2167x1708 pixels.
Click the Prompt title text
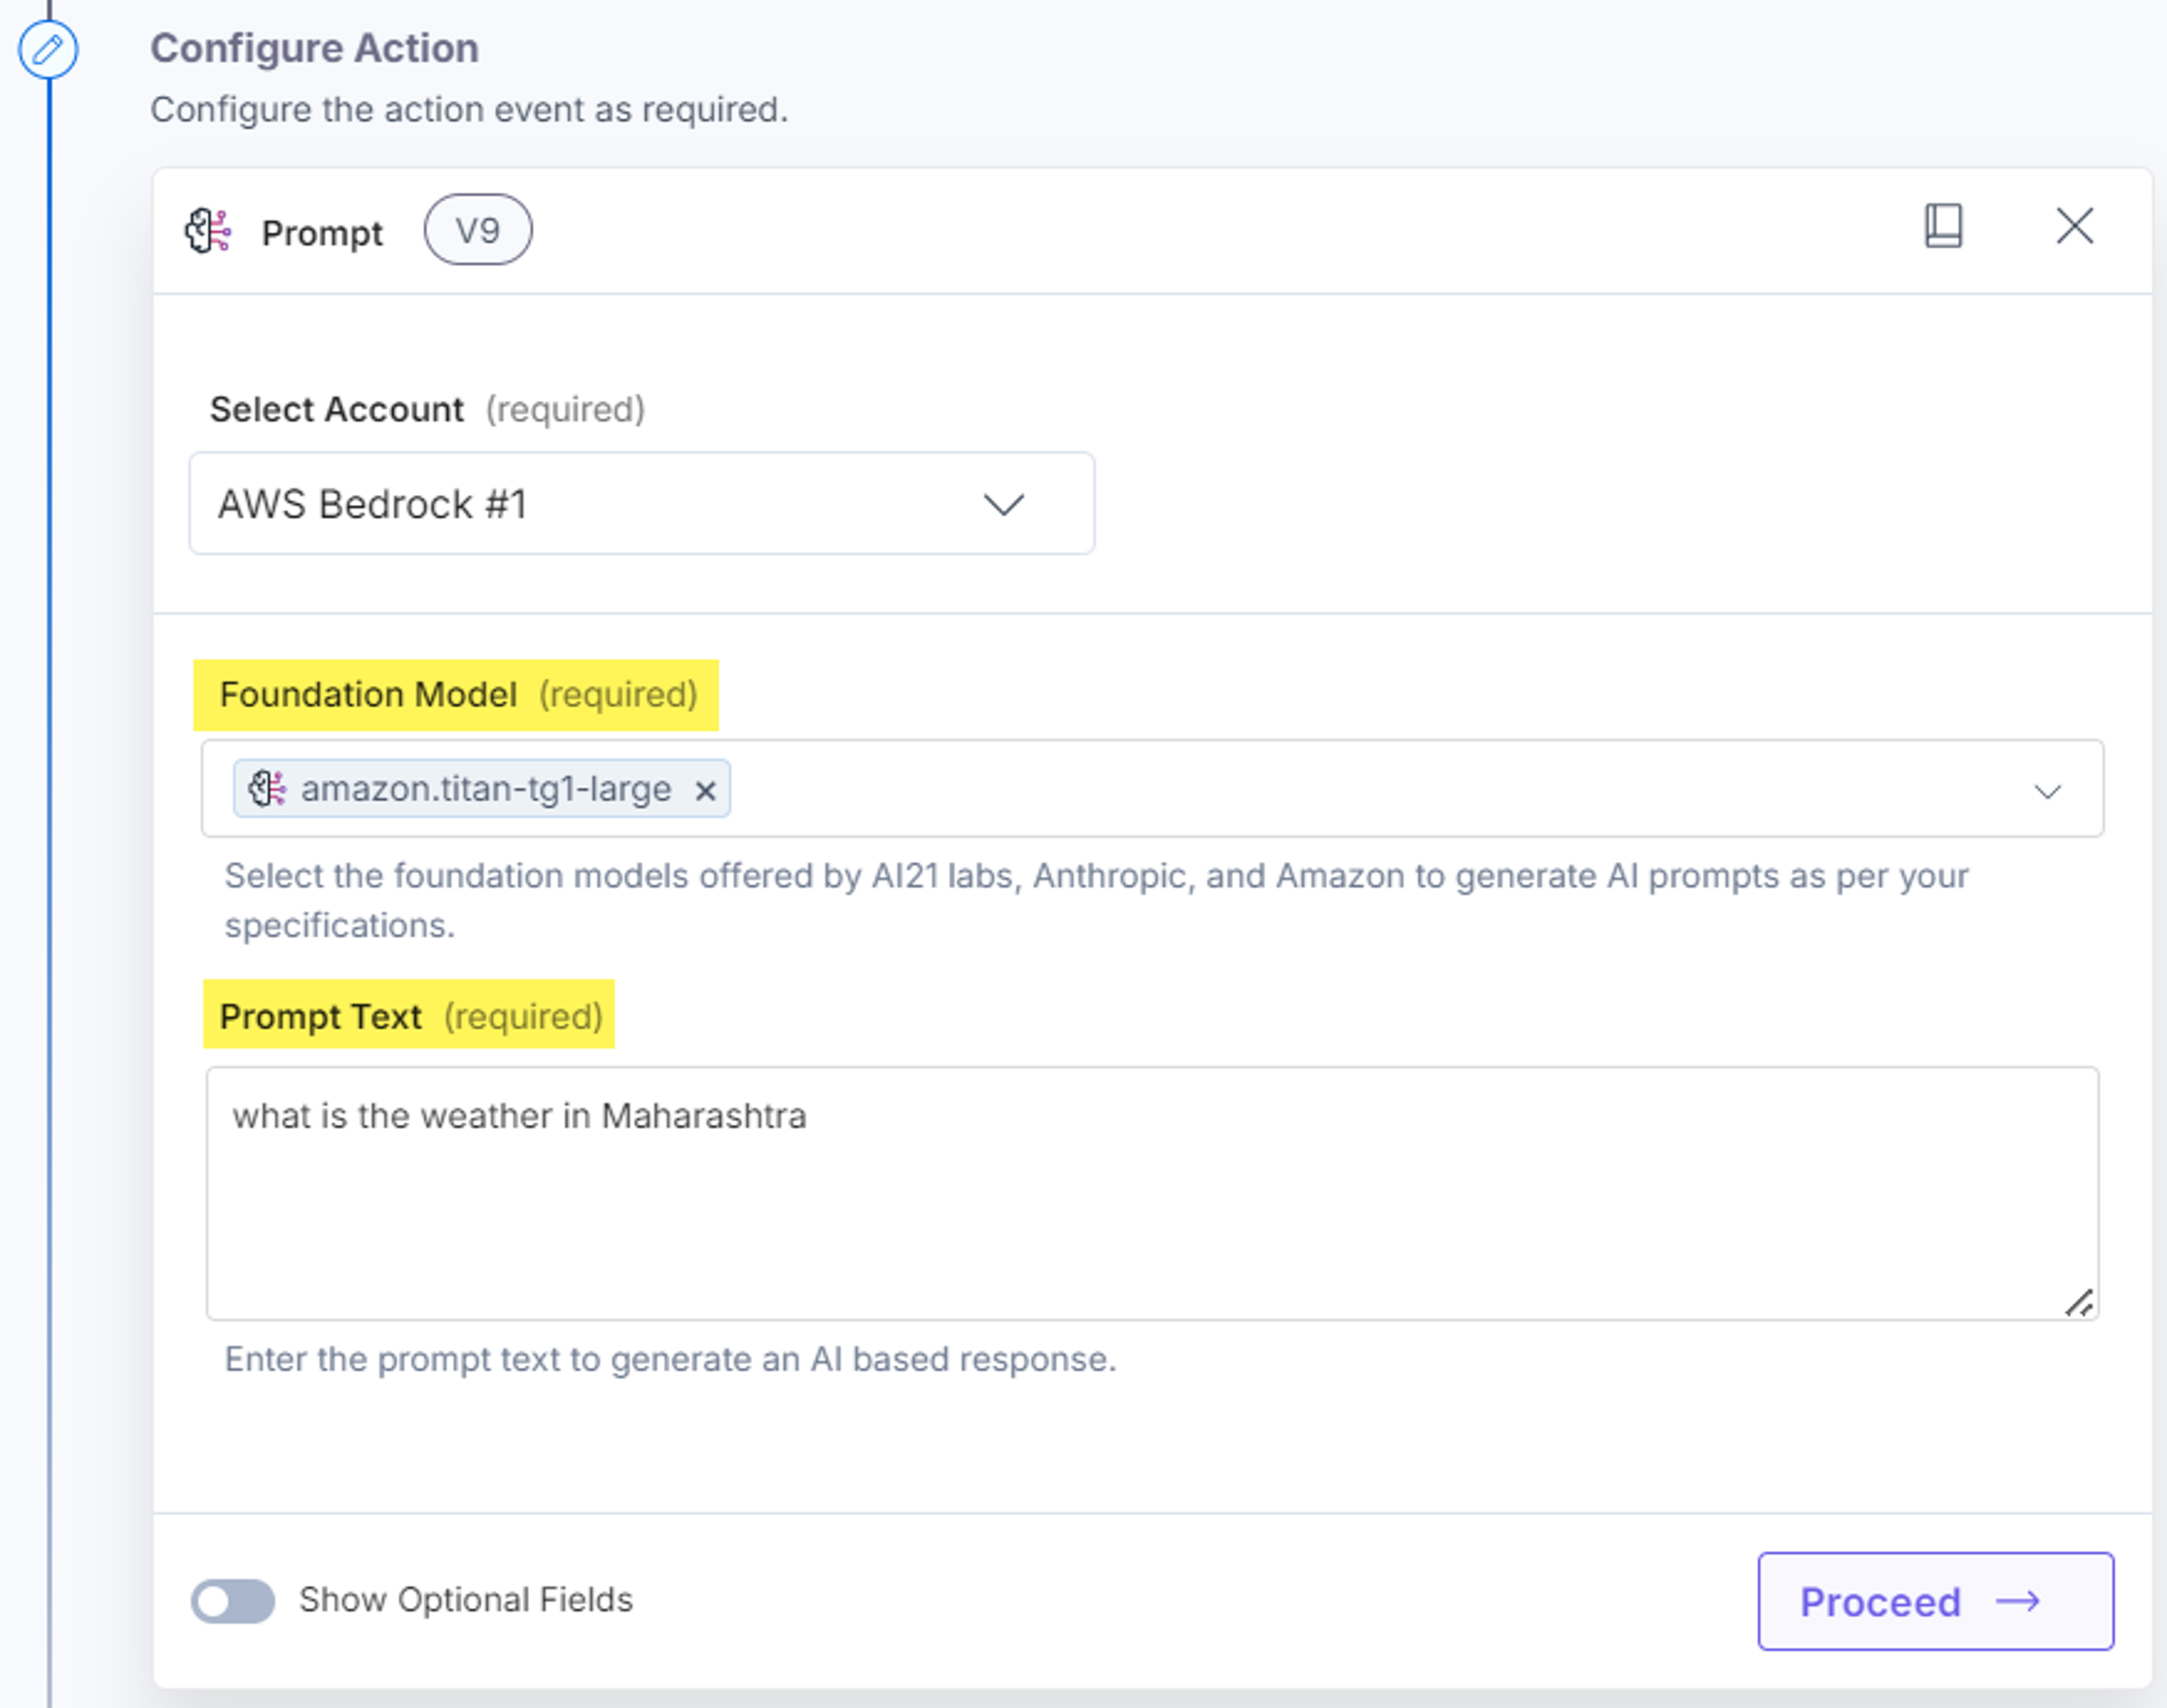[322, 233]
